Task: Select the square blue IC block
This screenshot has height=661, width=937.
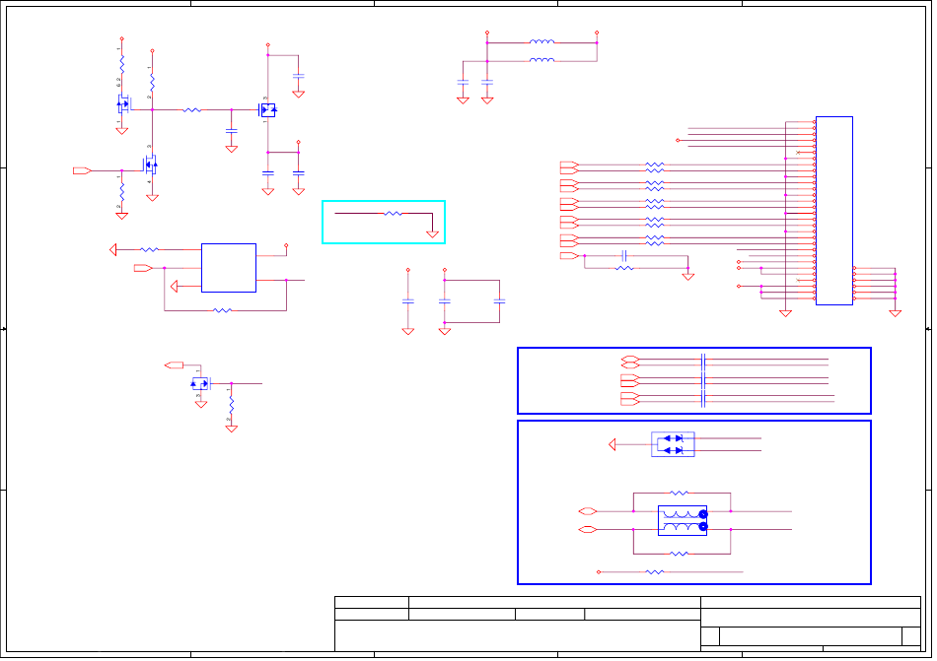Action: click(228, 268)
